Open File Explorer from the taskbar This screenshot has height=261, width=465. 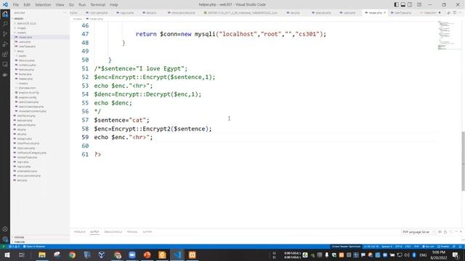pos(42,254)
